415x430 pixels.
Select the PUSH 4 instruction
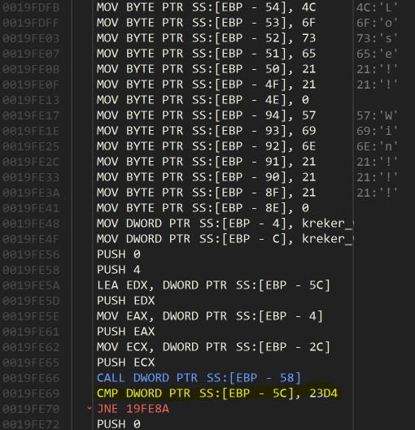click(119, 270)
